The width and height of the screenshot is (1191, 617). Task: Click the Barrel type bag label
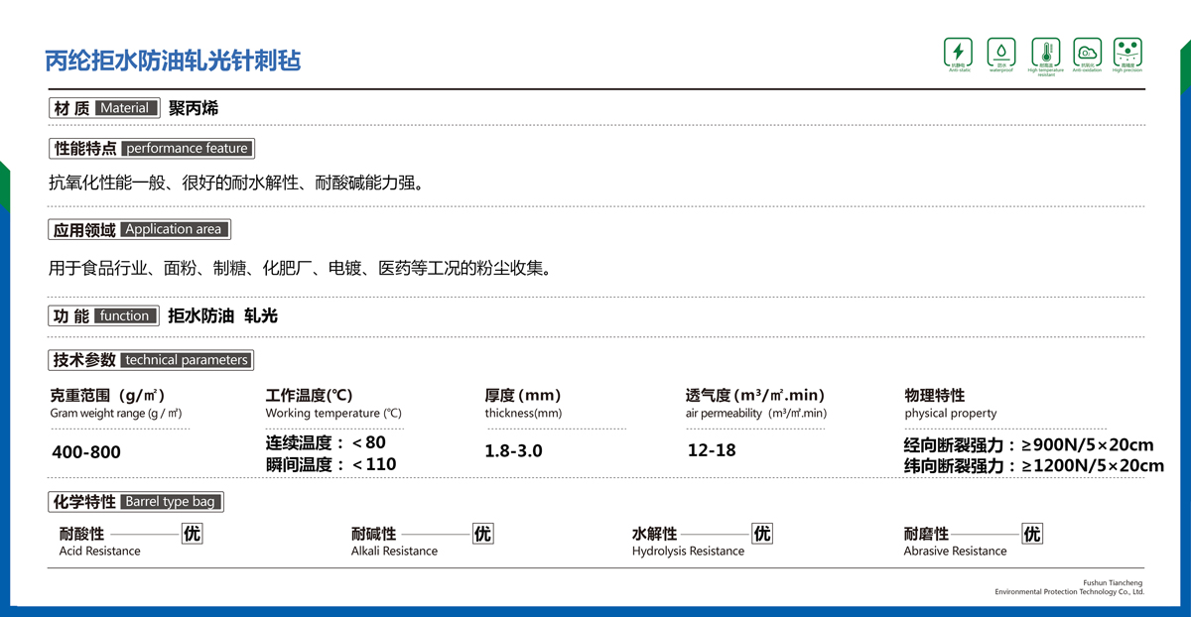[x=136, y=501]
